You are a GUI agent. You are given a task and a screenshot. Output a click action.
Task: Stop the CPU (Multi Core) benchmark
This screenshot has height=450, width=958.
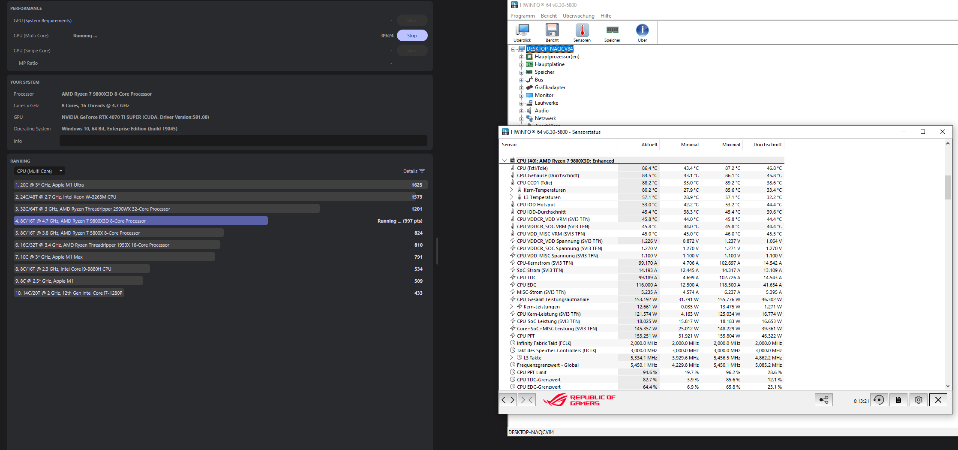[x=412, y=36]
